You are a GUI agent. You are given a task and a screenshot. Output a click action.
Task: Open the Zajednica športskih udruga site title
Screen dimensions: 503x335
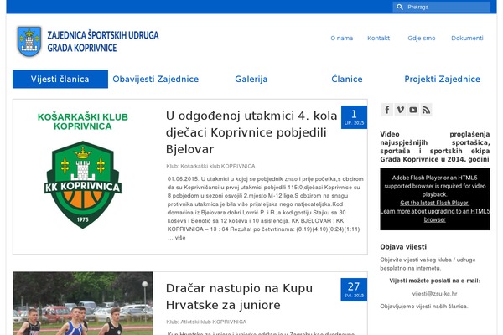103,41
